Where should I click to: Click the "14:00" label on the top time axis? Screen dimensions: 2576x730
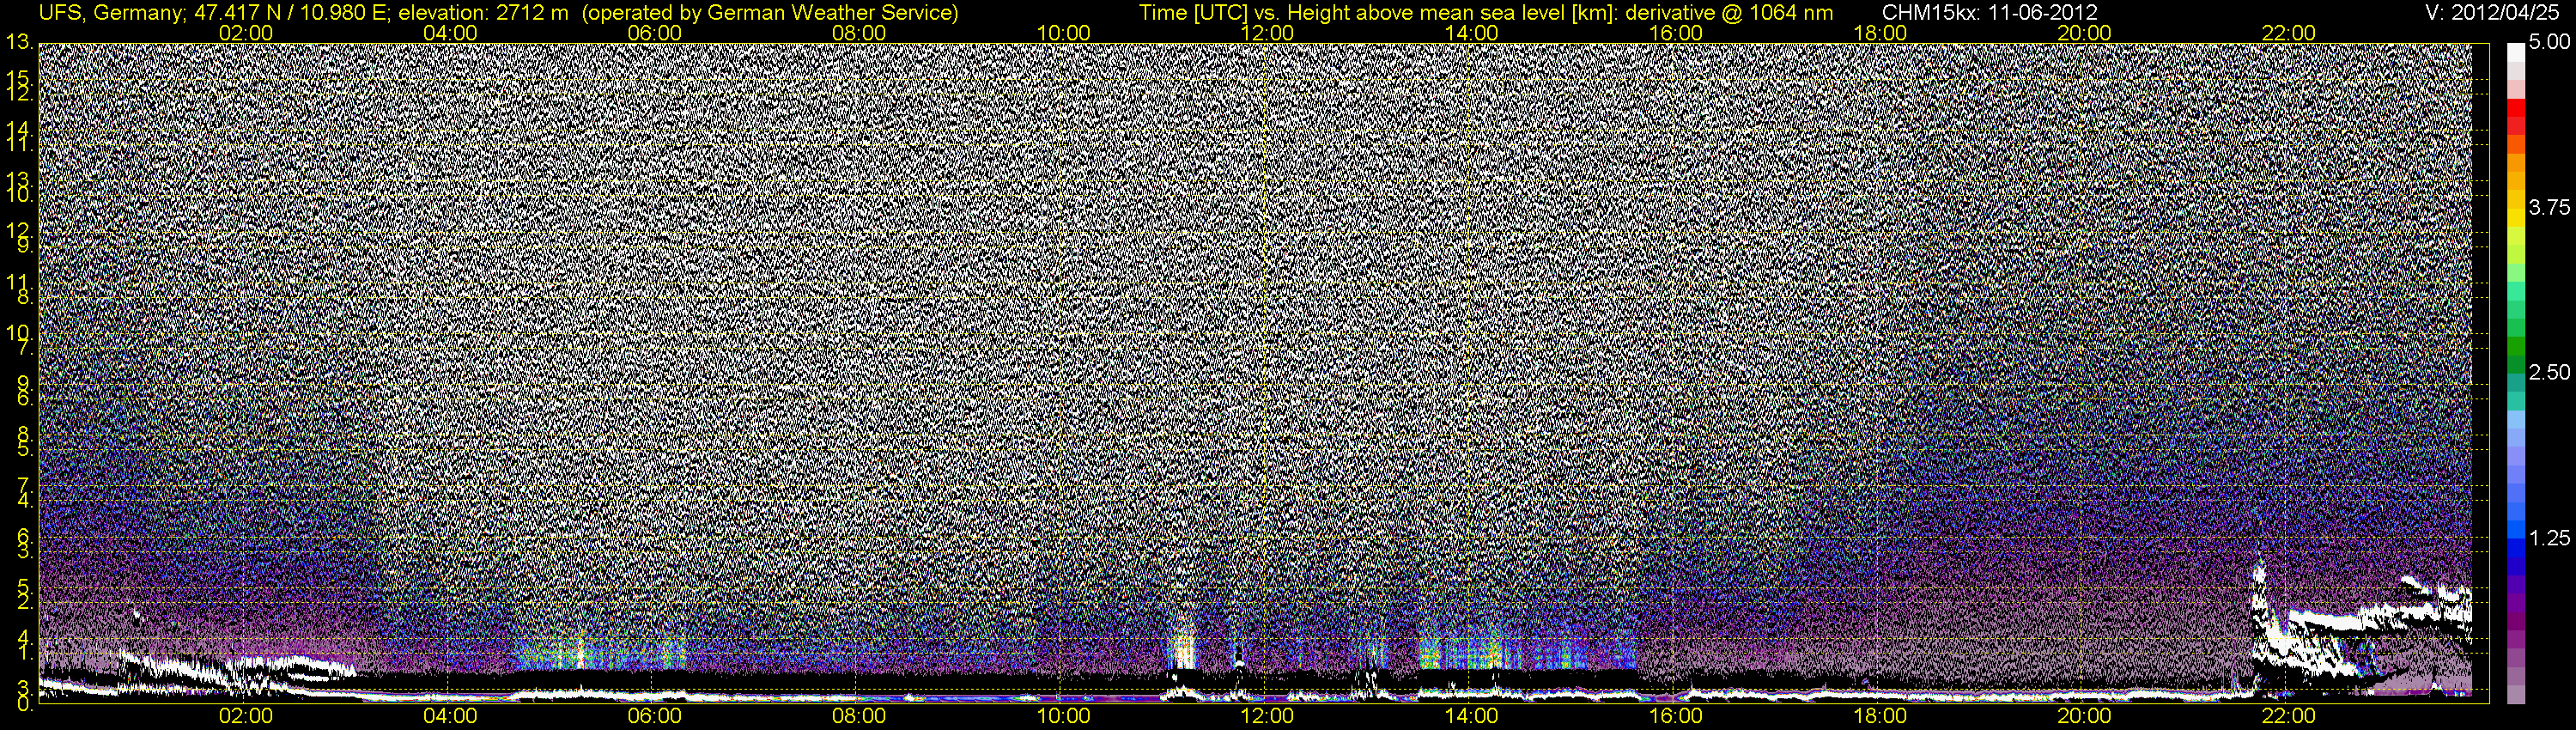[1472, 33]
